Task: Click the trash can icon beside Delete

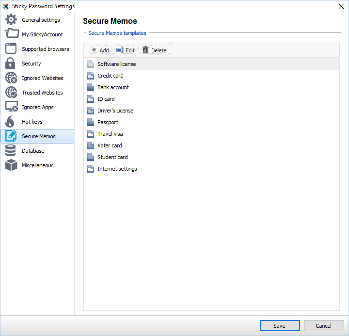Action: (x=145, y=50)
